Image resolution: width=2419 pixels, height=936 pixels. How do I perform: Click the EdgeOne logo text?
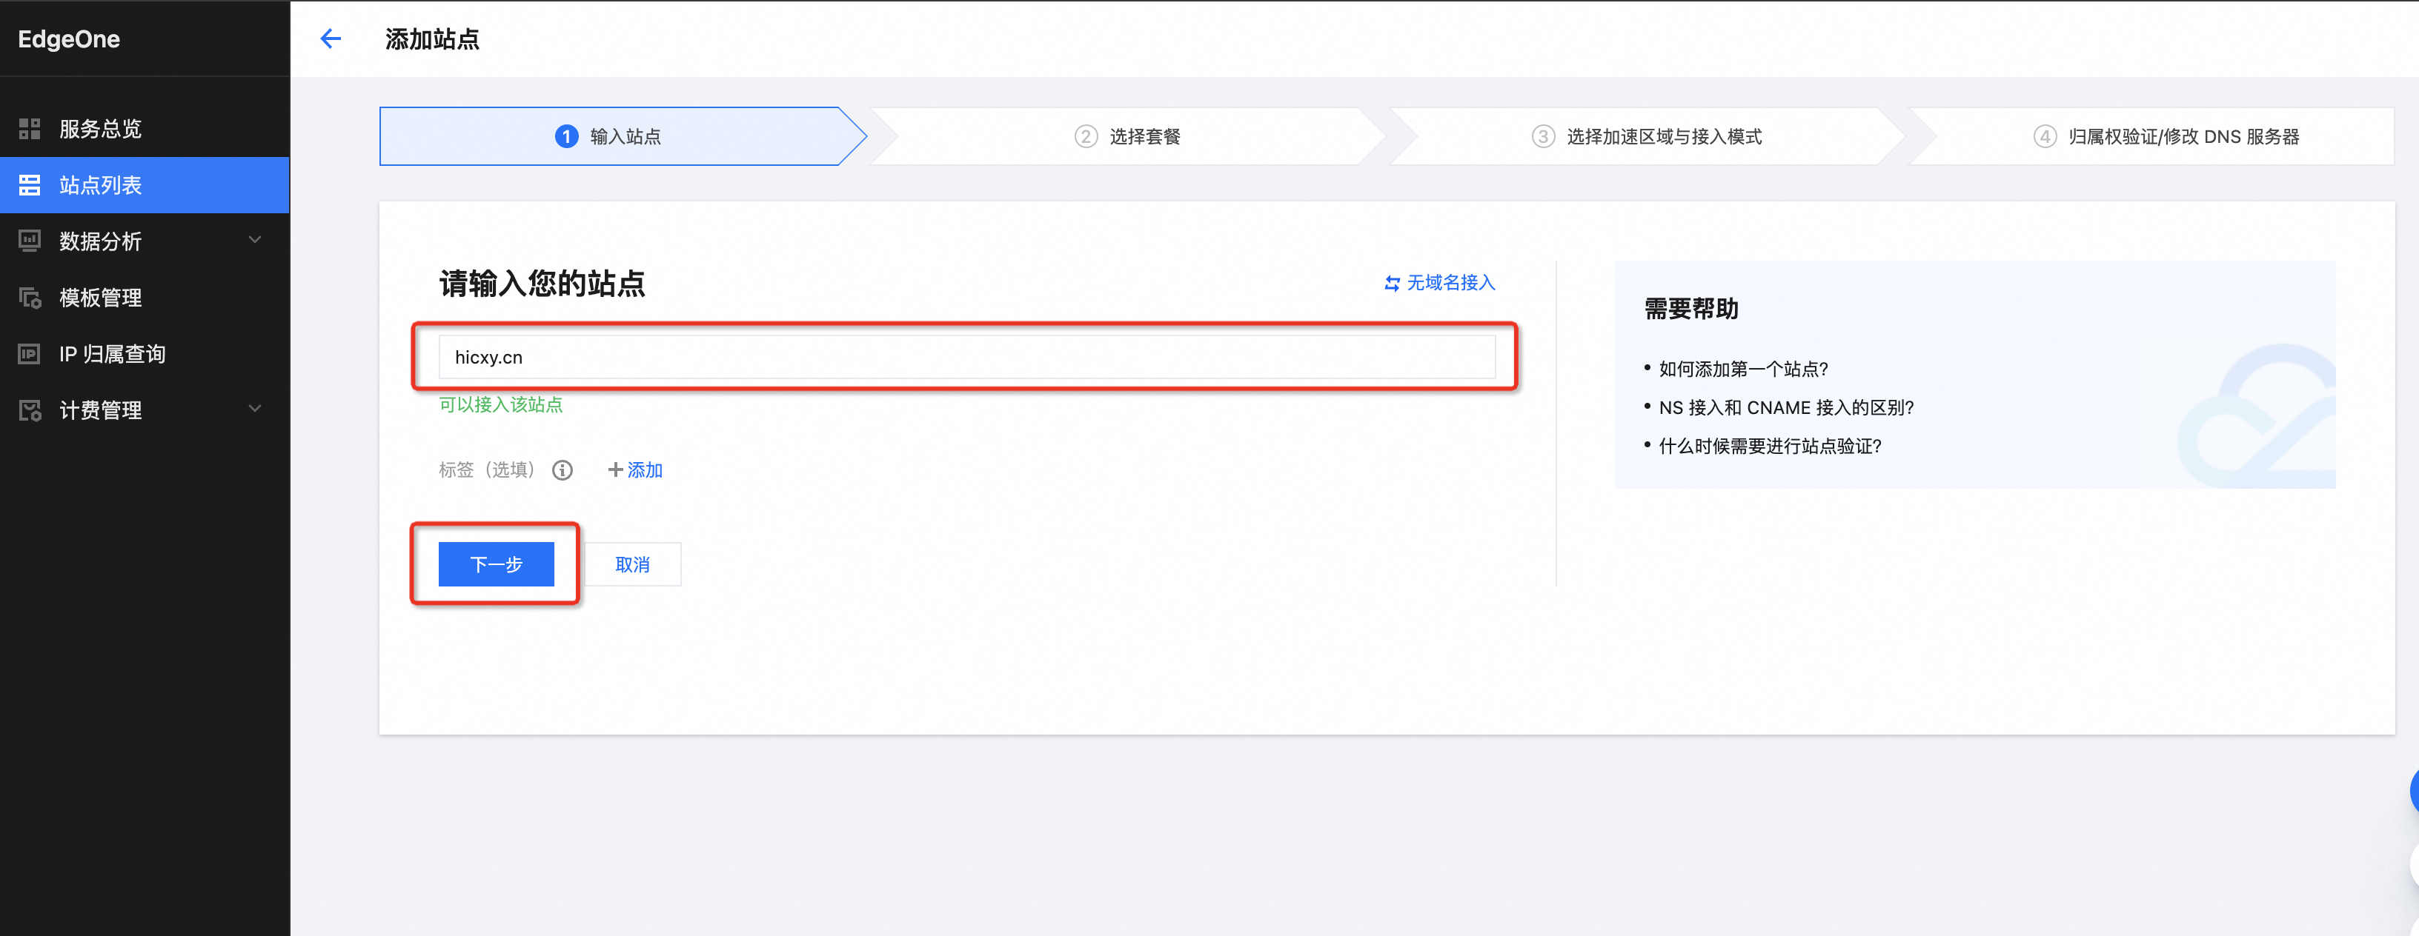pyautogui.click(x=68, y=39)
